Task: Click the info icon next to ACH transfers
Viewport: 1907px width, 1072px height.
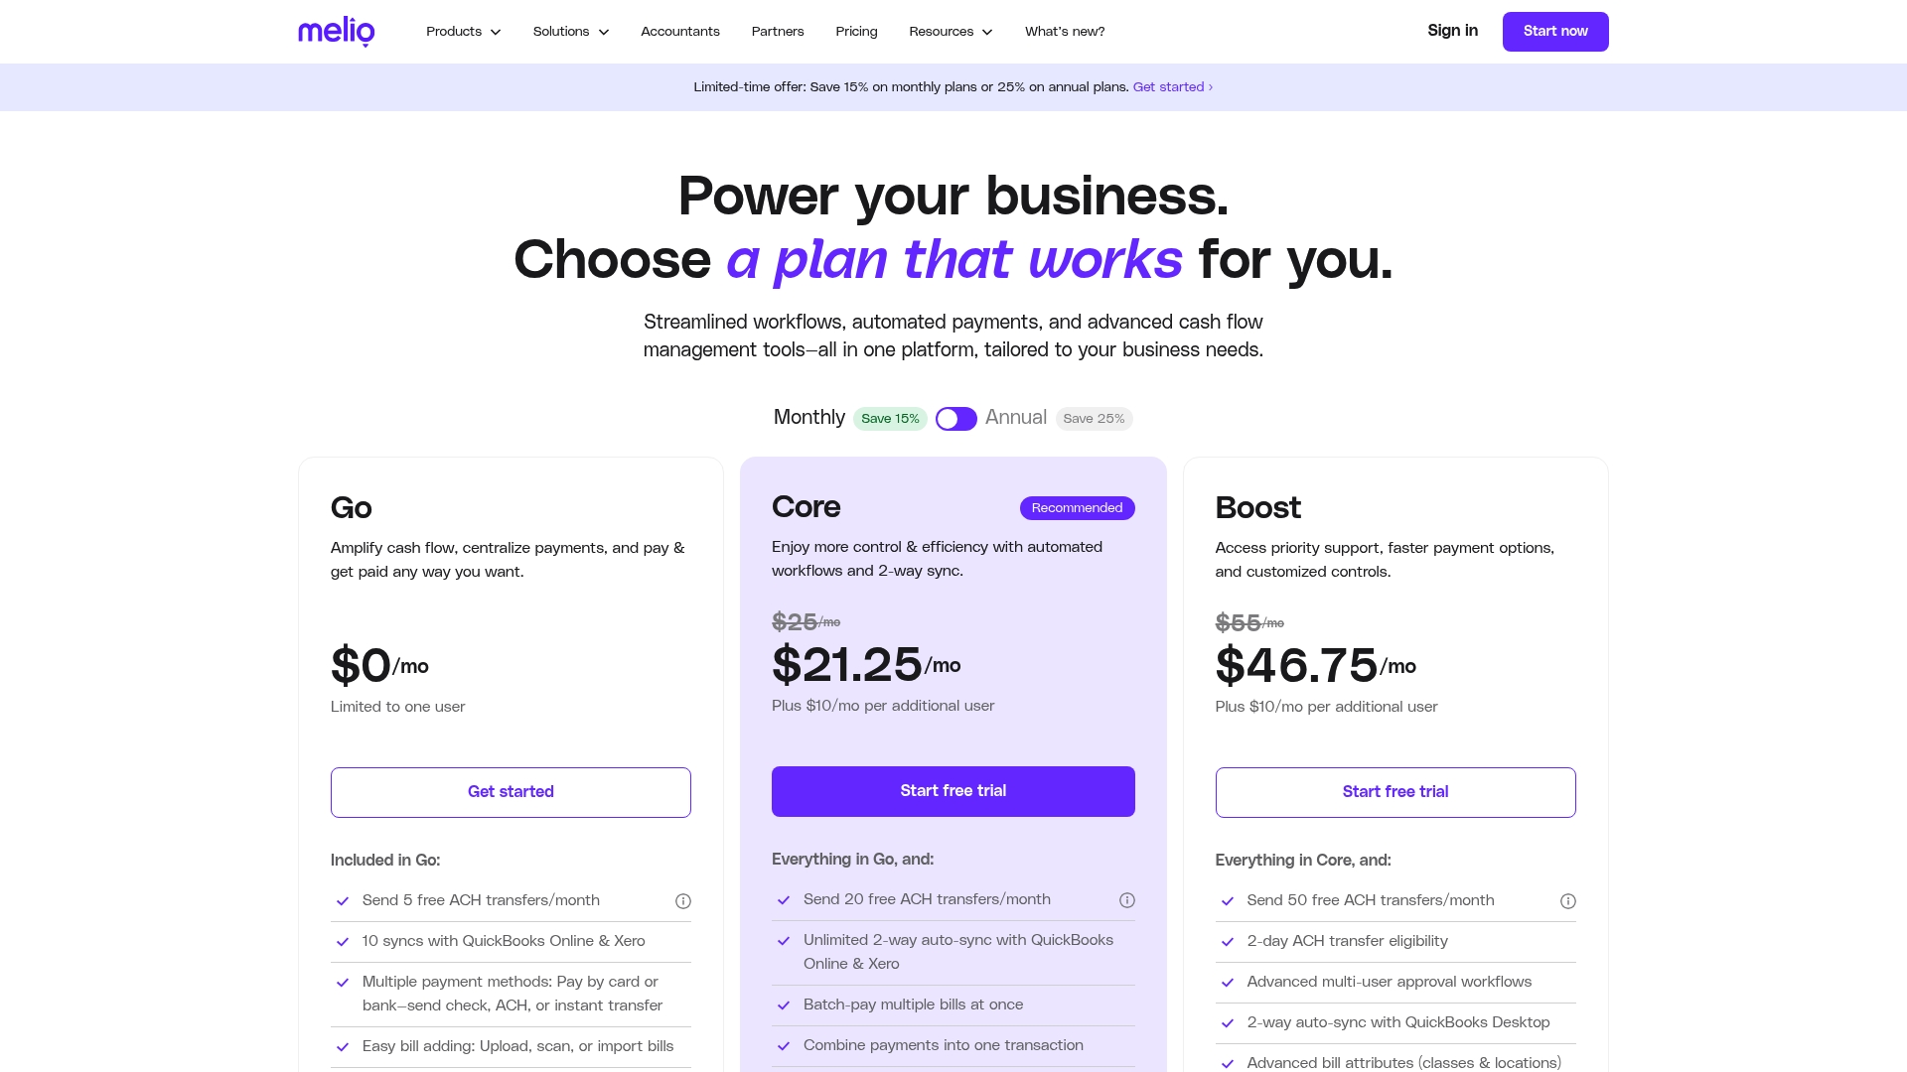Action: click(x=683, y=899)
